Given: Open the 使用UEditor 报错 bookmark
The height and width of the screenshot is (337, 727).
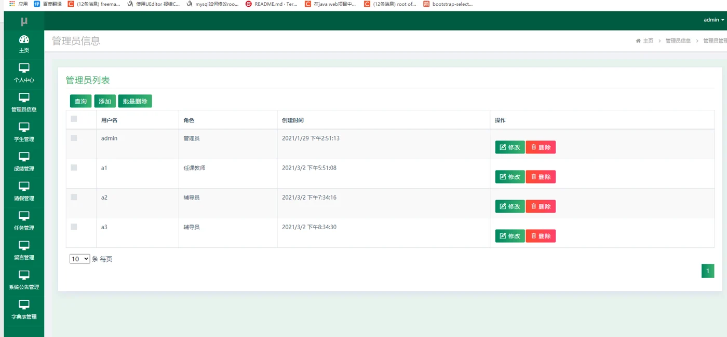Looking at the screenshot, I should pyautogui.click(x=154, y=4).
